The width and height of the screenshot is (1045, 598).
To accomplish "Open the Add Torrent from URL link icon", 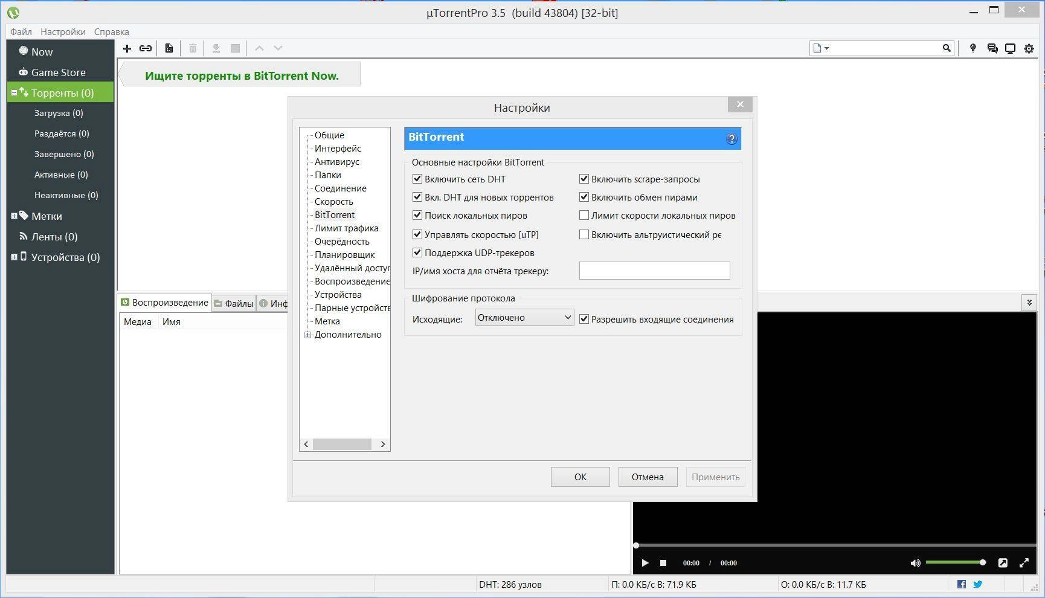I will point(145,48).
